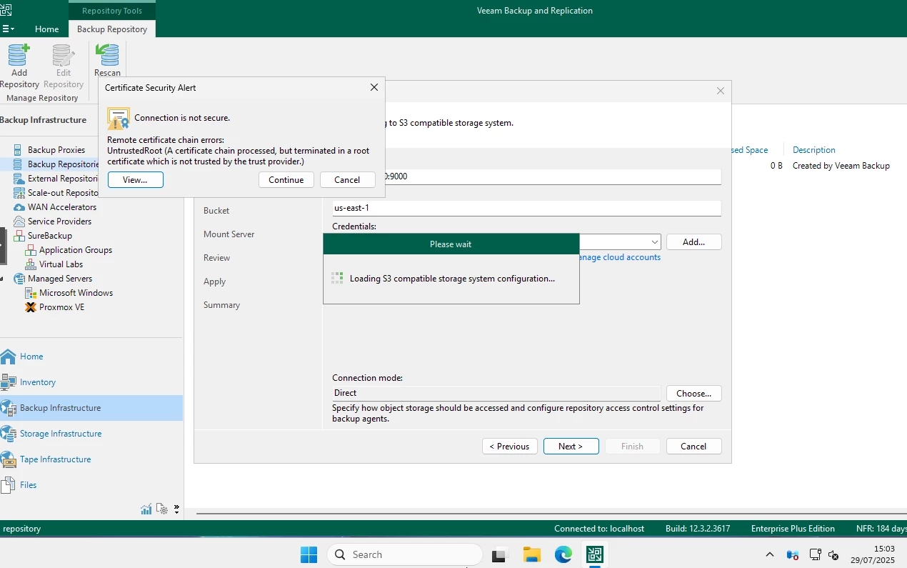Click the Connection mode Direct field

[496, 393]
